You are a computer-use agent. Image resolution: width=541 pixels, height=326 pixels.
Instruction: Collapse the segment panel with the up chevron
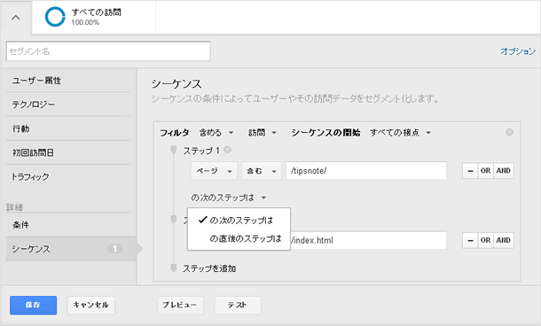[x=16, y=18]
